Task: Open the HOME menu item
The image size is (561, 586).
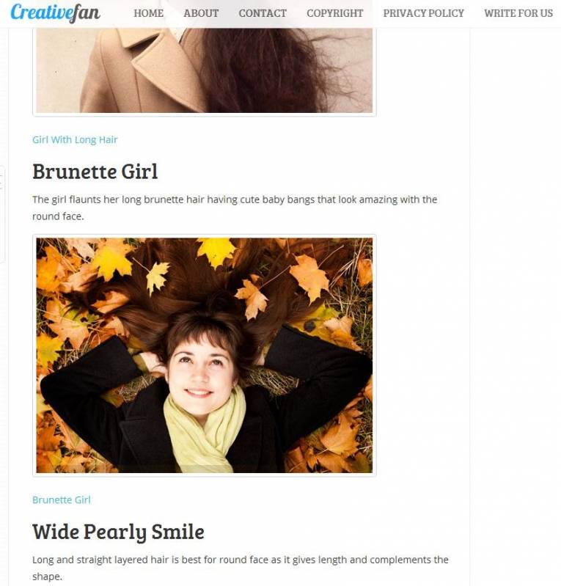Action: tap(148, 13)
